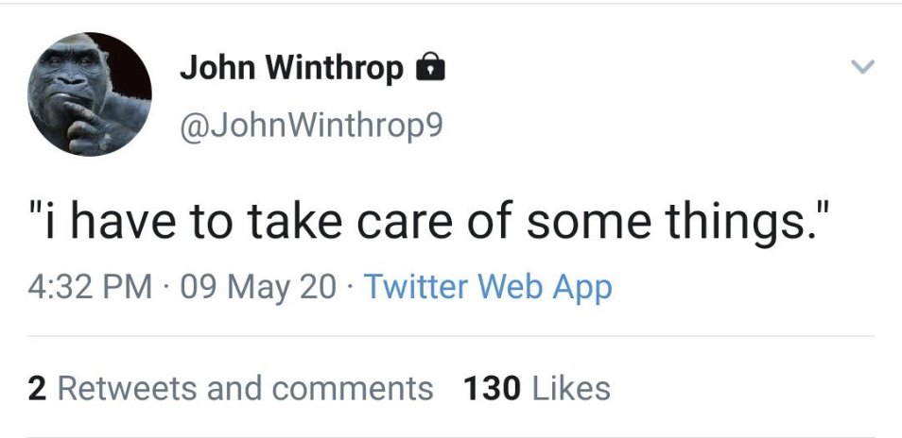The image size is (902, 438).
Task: Open the 130 Likes list
Action: [x=537, y=388]
